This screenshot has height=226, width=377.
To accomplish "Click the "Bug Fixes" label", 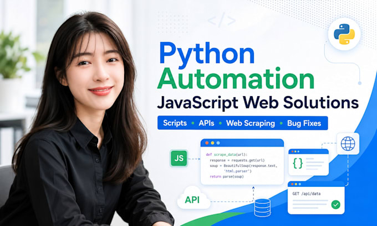I will click(x=304, y=123).
